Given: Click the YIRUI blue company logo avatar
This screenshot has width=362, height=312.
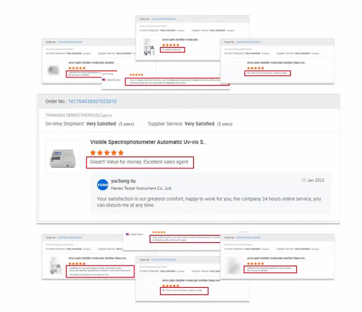Looking at the screenshot, I should click(x=103, y=185).
